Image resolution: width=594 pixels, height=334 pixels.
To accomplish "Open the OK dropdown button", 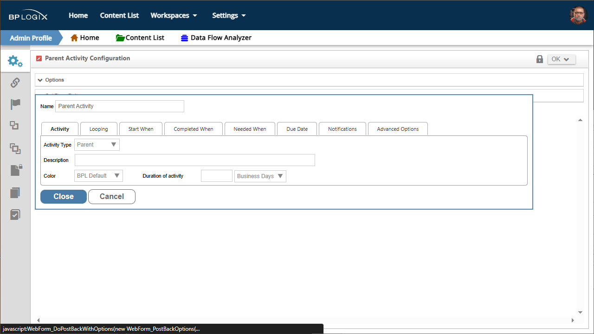I will pos(562,59).
